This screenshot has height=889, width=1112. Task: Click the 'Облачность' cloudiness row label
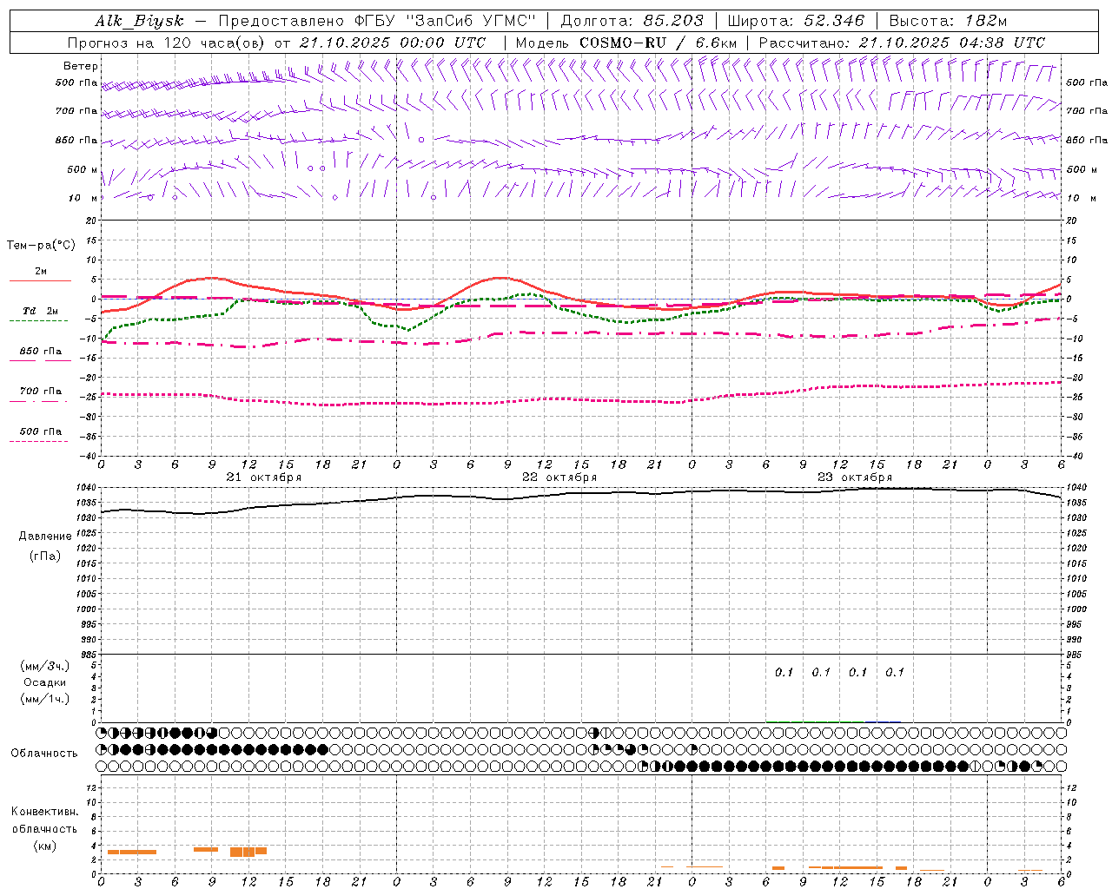44,753
